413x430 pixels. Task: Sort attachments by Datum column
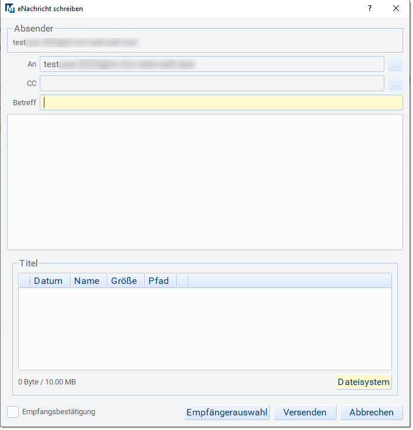pos(50,281)
